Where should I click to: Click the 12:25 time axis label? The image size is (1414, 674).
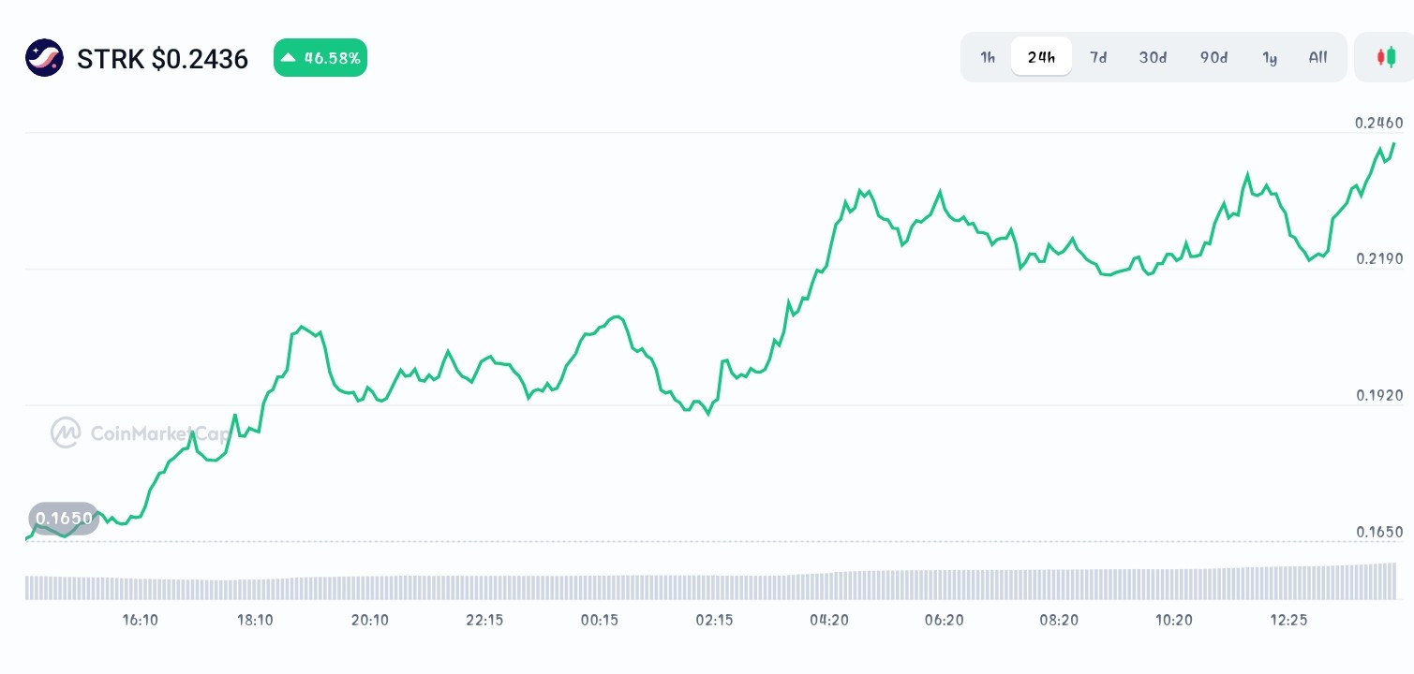tap(1288, 620)
